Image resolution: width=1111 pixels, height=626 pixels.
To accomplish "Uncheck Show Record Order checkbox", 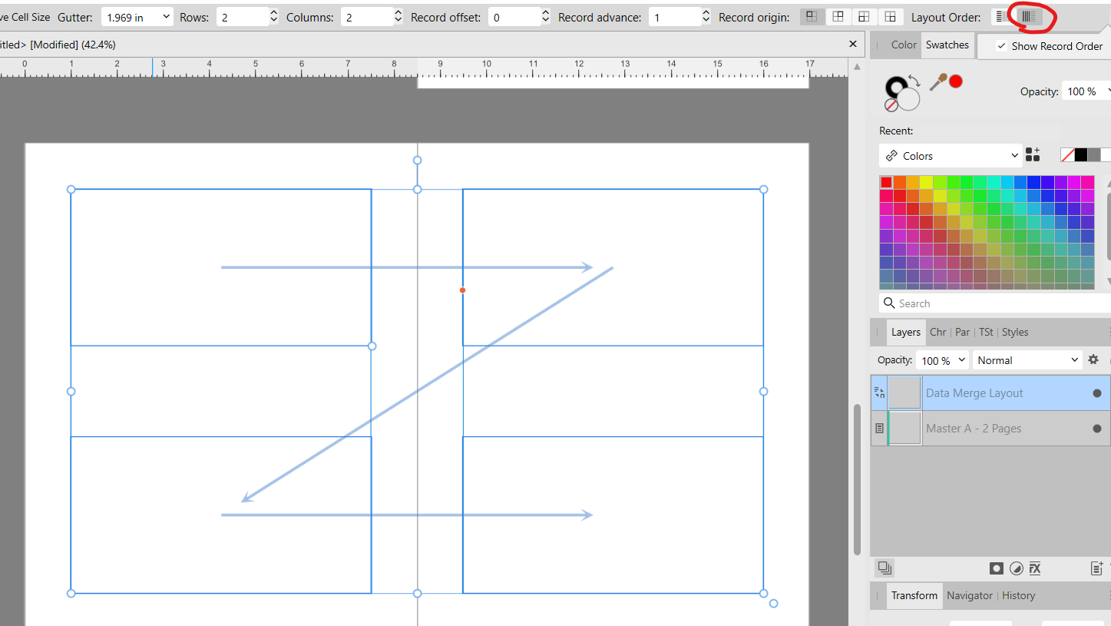I will (1001, 46).
